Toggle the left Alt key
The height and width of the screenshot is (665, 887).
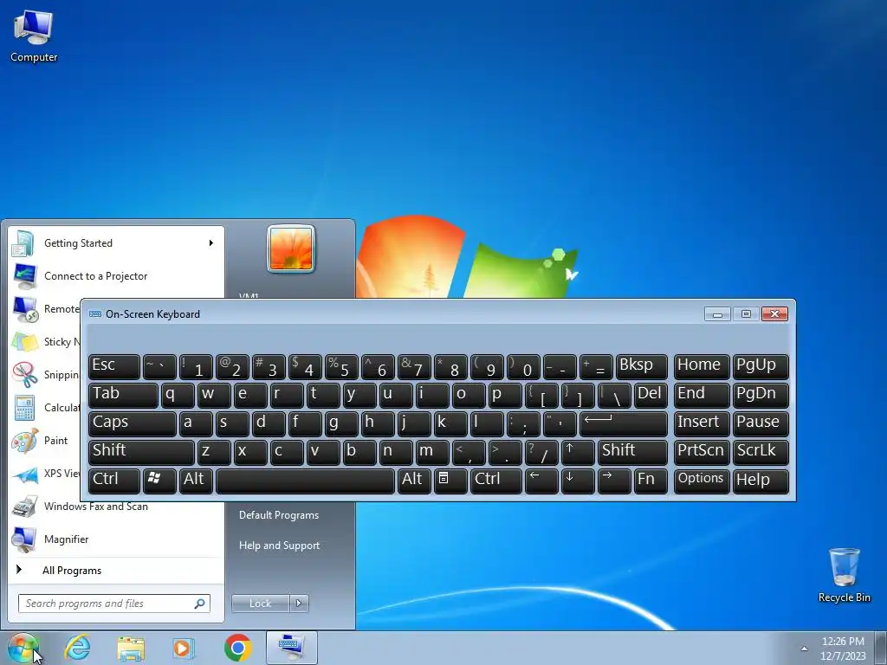(x=196, y=481)
